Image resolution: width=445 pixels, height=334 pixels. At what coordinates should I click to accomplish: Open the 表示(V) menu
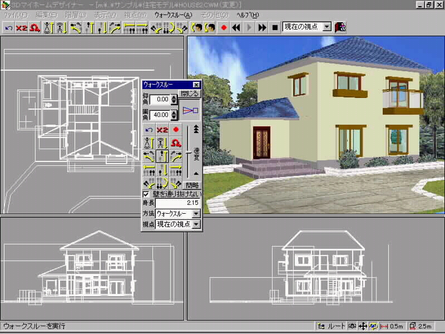[x=105, y=15]
